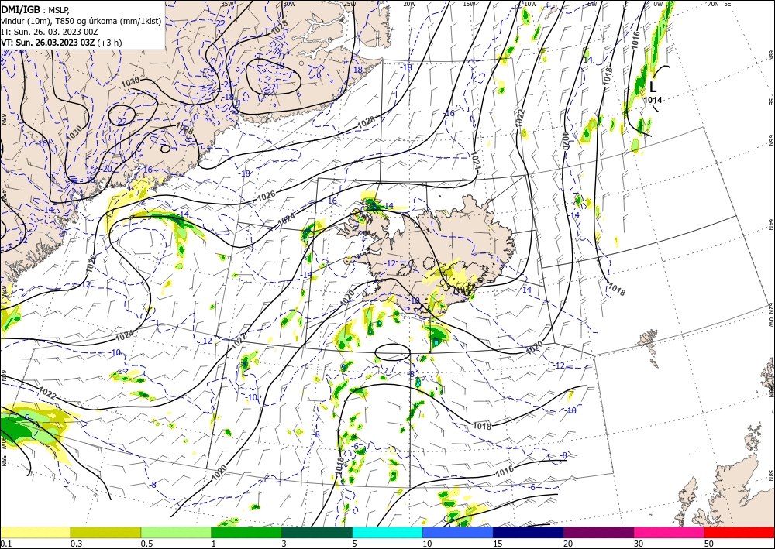Click the cyan 5–10 mm legend swatch

387,532
